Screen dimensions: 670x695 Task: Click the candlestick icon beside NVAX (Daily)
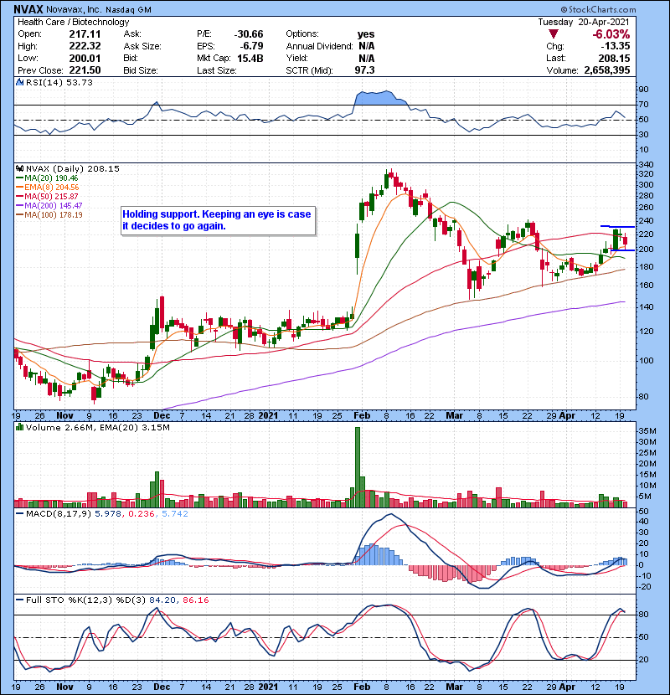pos(19,168)
